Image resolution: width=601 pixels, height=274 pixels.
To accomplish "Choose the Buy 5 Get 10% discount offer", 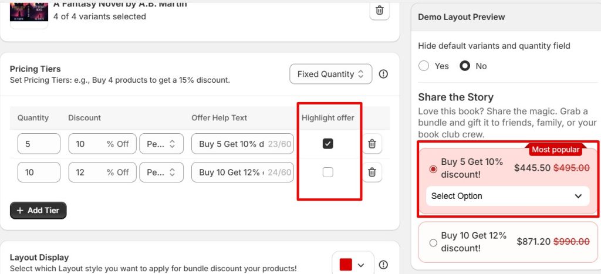I will 434,169.
